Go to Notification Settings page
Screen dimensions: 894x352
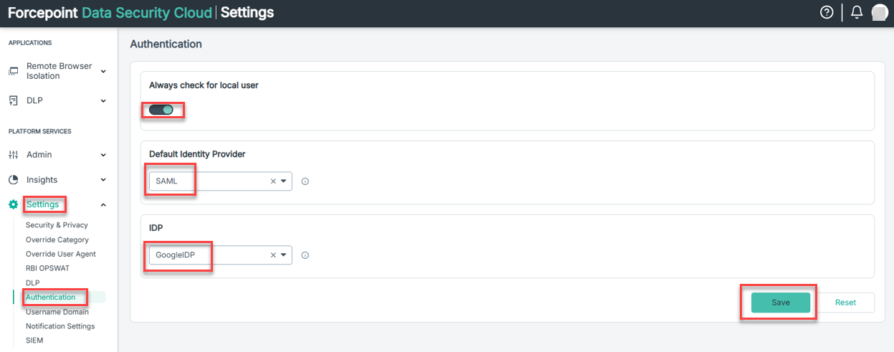point(60,326)
